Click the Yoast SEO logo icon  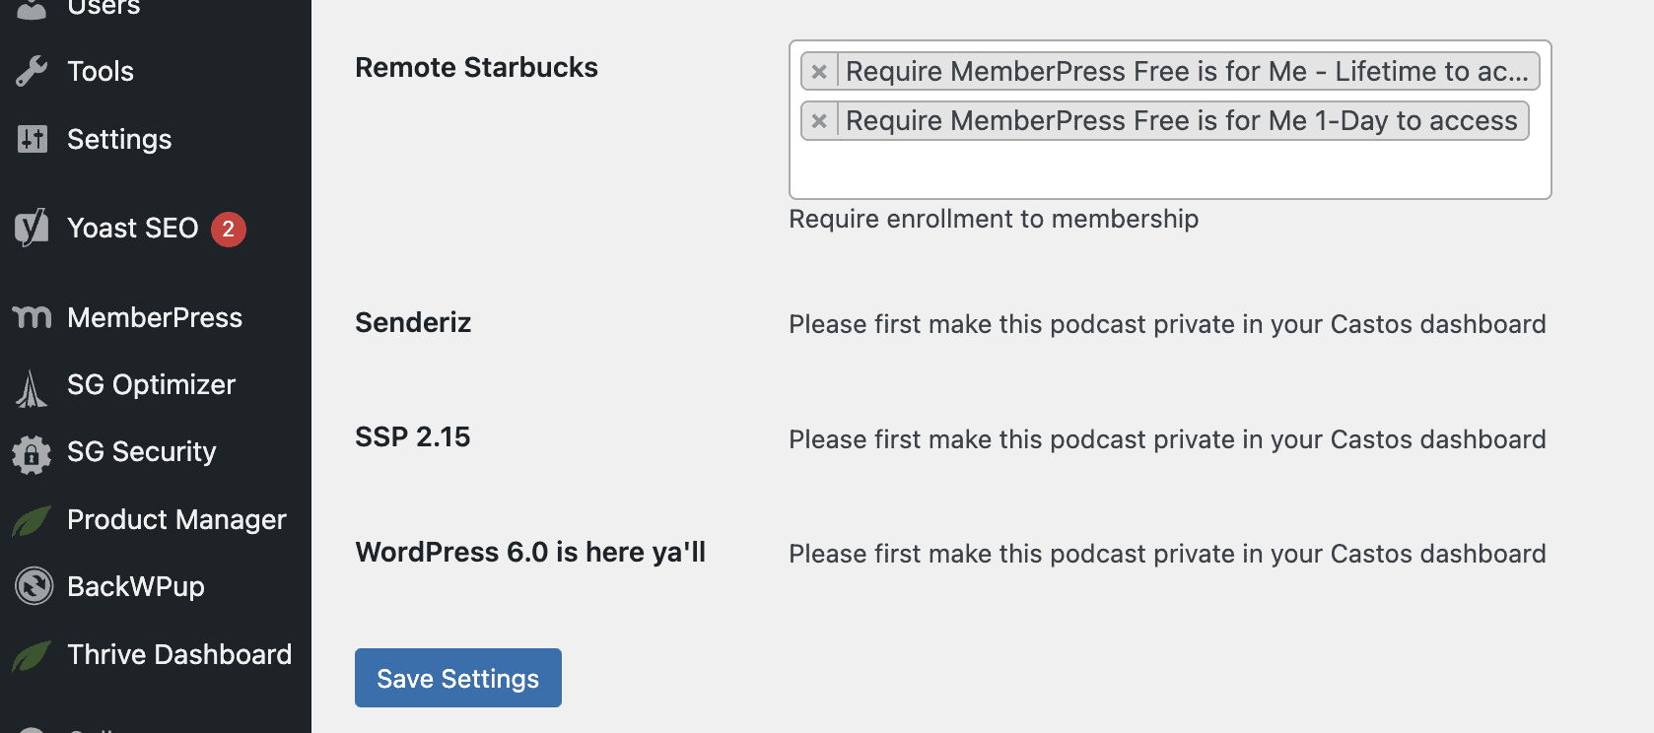[x=32, y=228]
